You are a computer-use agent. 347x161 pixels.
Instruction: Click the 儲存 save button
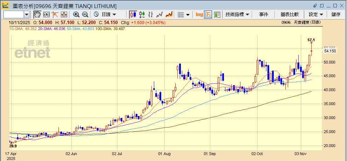click(336, 14)
